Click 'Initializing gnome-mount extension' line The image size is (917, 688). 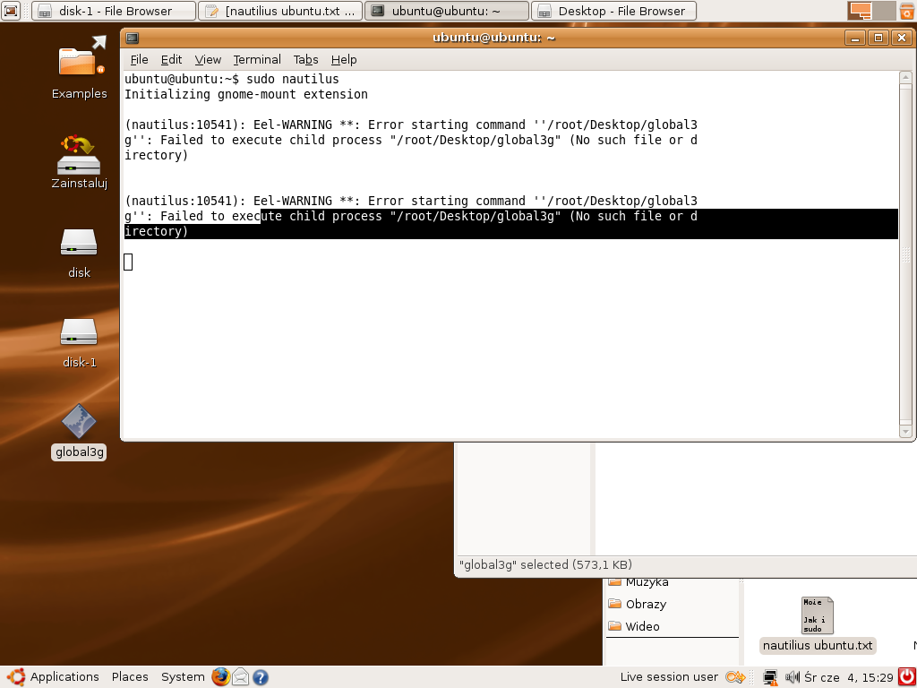click(x=246, y=94)
